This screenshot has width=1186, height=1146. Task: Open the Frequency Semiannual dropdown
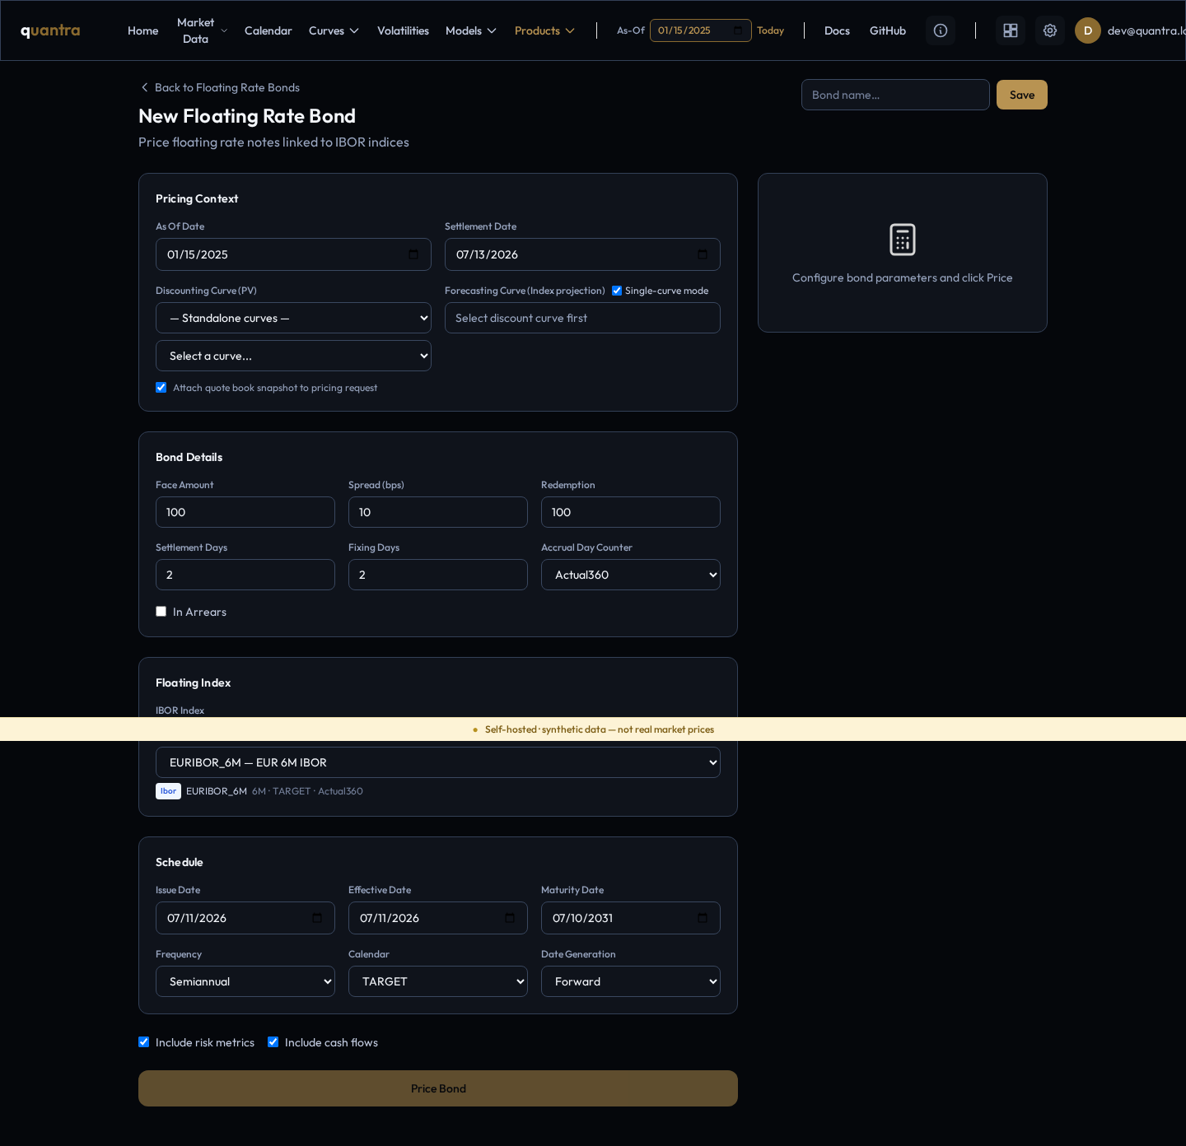point(245,981)
